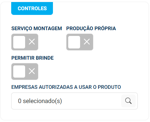Click the X icon in Permitir Brinde switch
Viewport: 150px width, 122px height.
(32, 71)
